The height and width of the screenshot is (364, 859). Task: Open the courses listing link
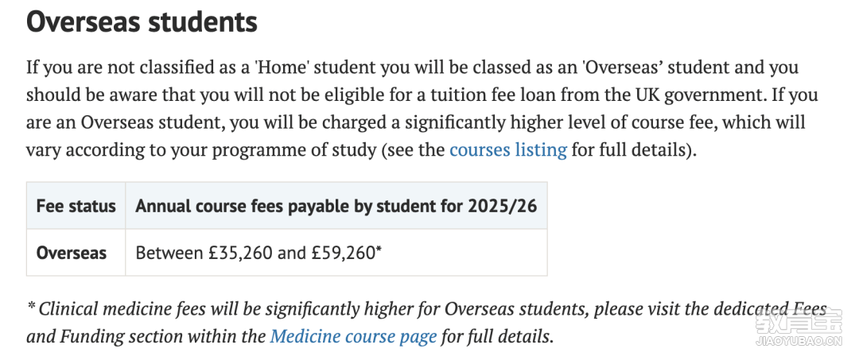coord(507,149)
